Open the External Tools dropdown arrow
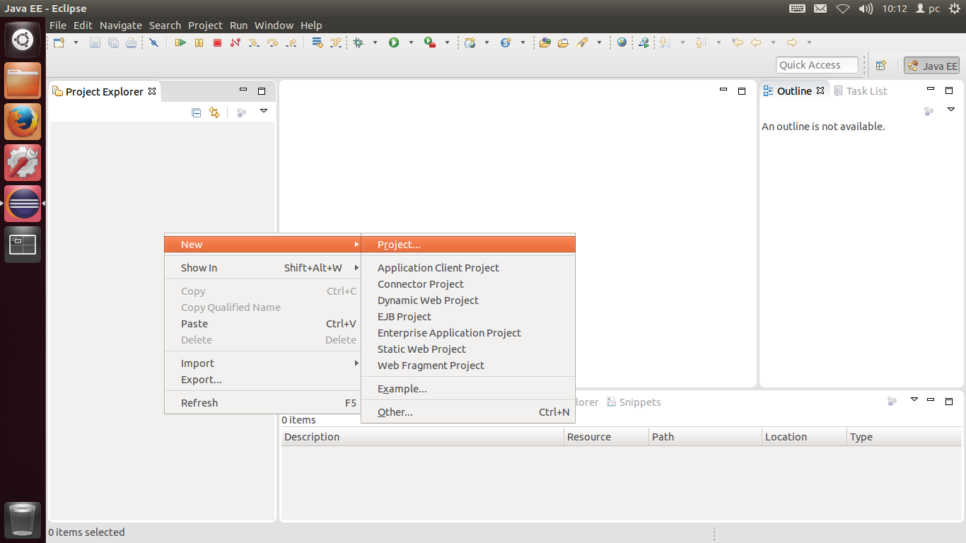This screenshot has width=966, height=543. (447, 42)
